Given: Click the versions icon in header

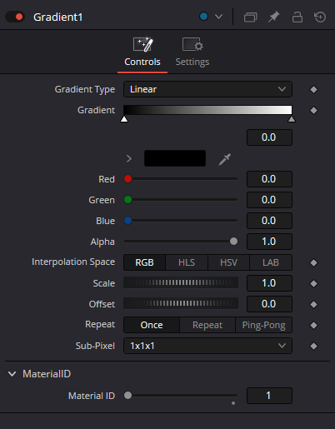Looking at the screenshot, I should point(250,17).
